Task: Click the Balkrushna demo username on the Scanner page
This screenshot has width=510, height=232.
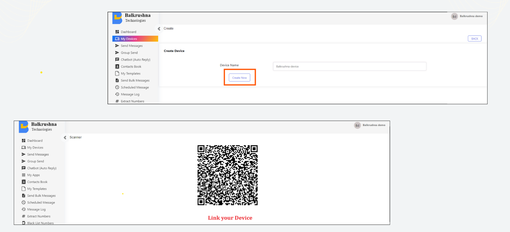Action: coord(374,125)
